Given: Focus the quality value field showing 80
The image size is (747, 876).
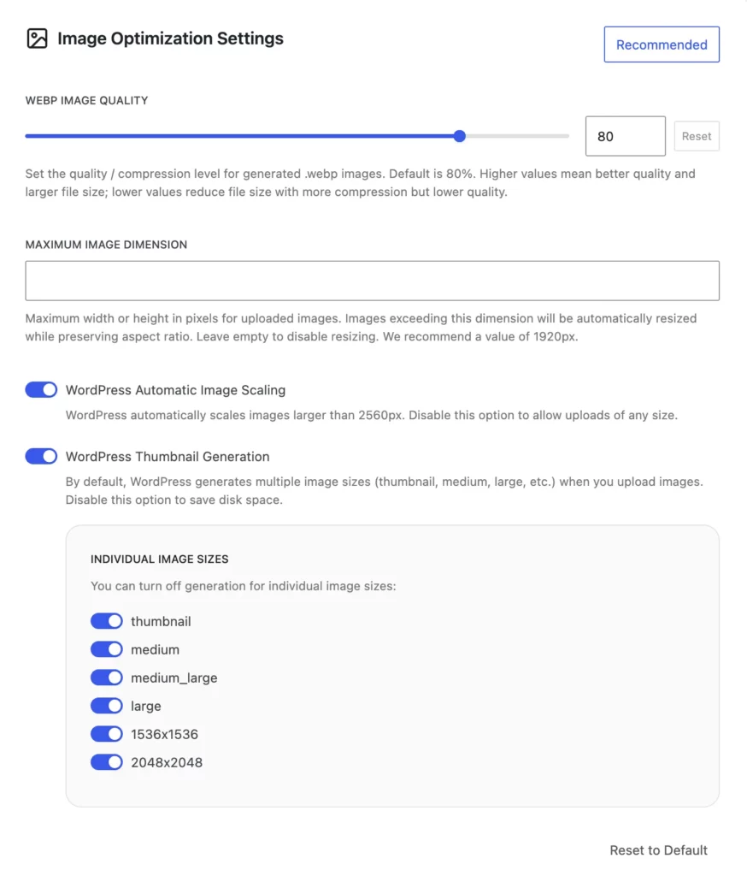Looking at the screenshot, I should coord(625,136).
